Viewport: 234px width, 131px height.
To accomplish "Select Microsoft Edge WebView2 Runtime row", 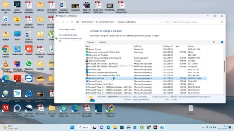I will click(x=146, y=72).
